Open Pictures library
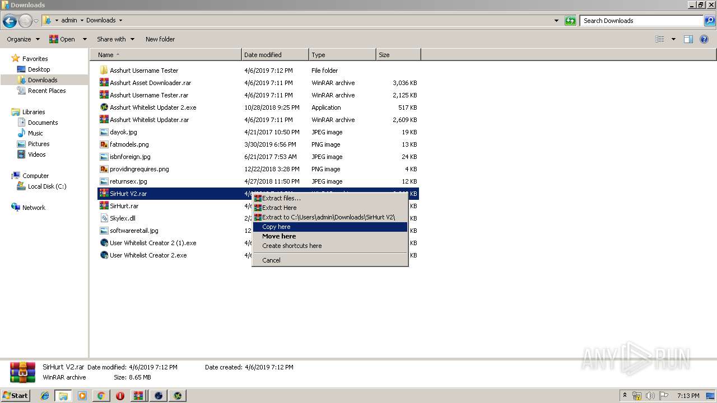Screen dimensions: 717x403 click(39, 144)
